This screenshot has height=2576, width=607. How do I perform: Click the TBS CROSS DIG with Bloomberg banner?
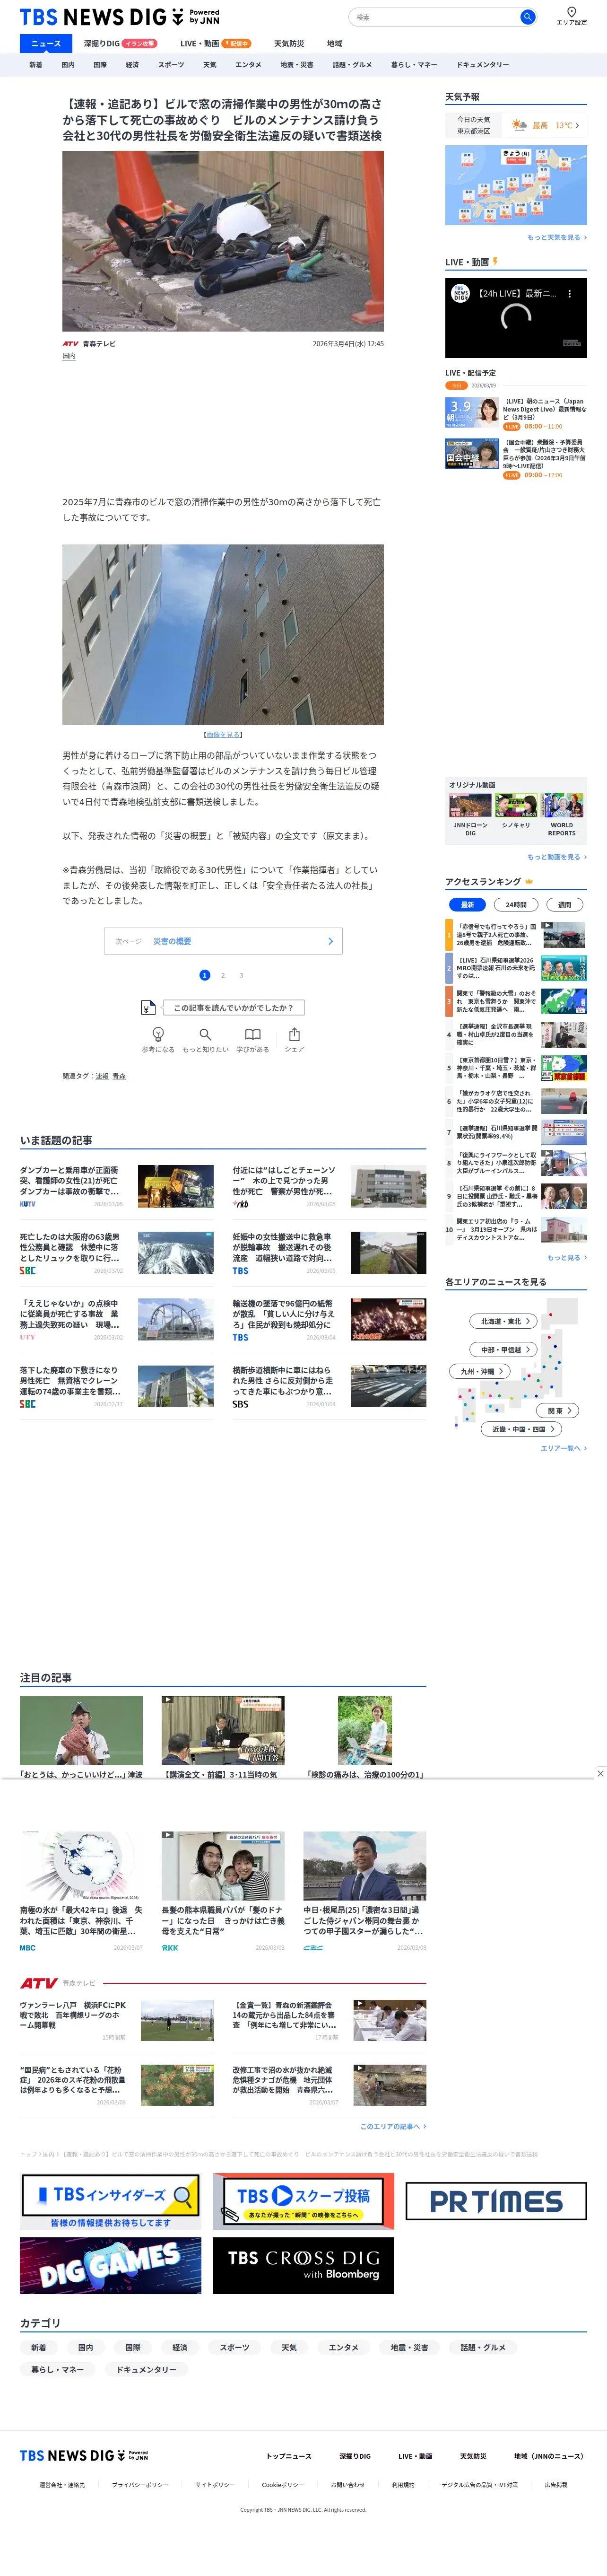point(303,2265)
